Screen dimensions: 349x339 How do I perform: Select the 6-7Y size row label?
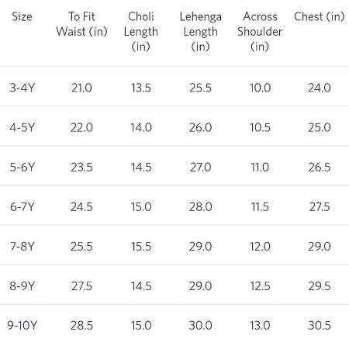point(22,206)
